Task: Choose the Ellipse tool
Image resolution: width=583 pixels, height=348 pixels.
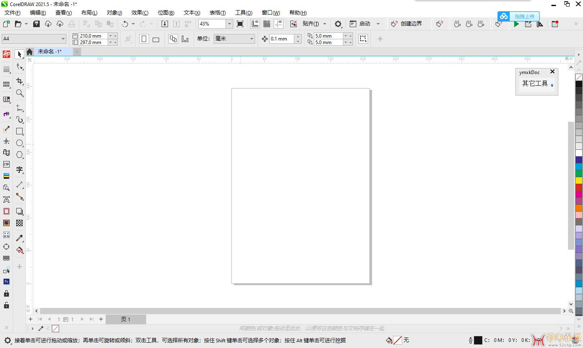Action: (19, 143)
